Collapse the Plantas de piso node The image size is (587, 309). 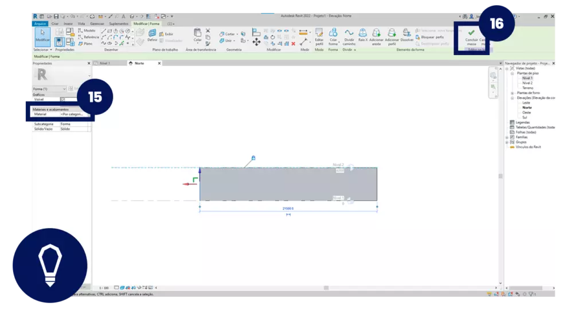click(512, 73)
